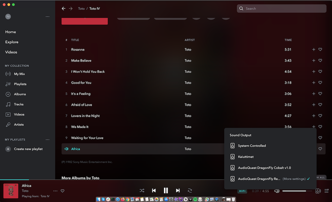Image resolution: width=332 pixels, height=202 pixels.
Task: Open Toto artist link in player bar
Action: point(25,191)
